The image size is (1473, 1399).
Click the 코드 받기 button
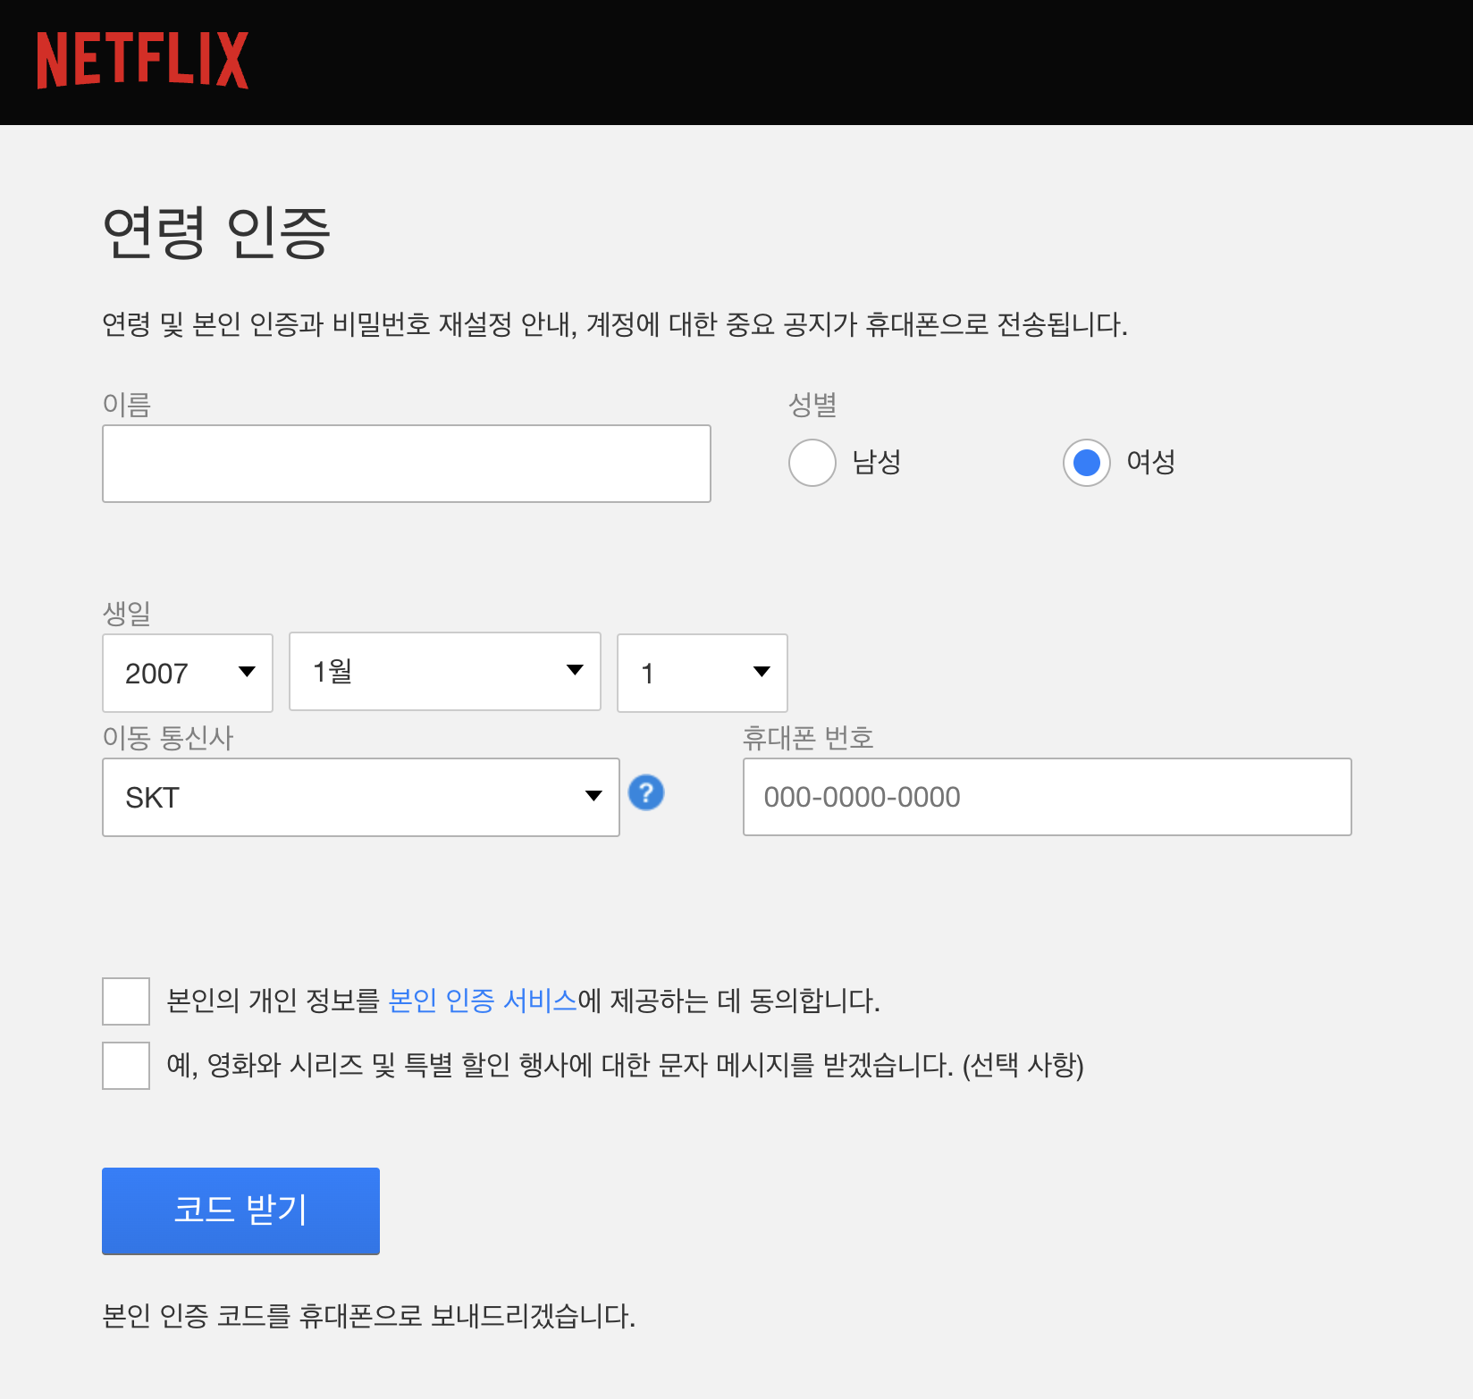tap(240, 1211)
